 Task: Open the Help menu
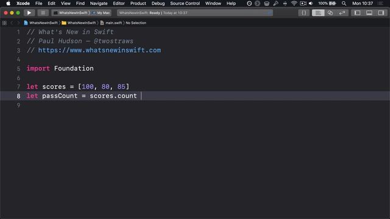(x=231, y=3)
